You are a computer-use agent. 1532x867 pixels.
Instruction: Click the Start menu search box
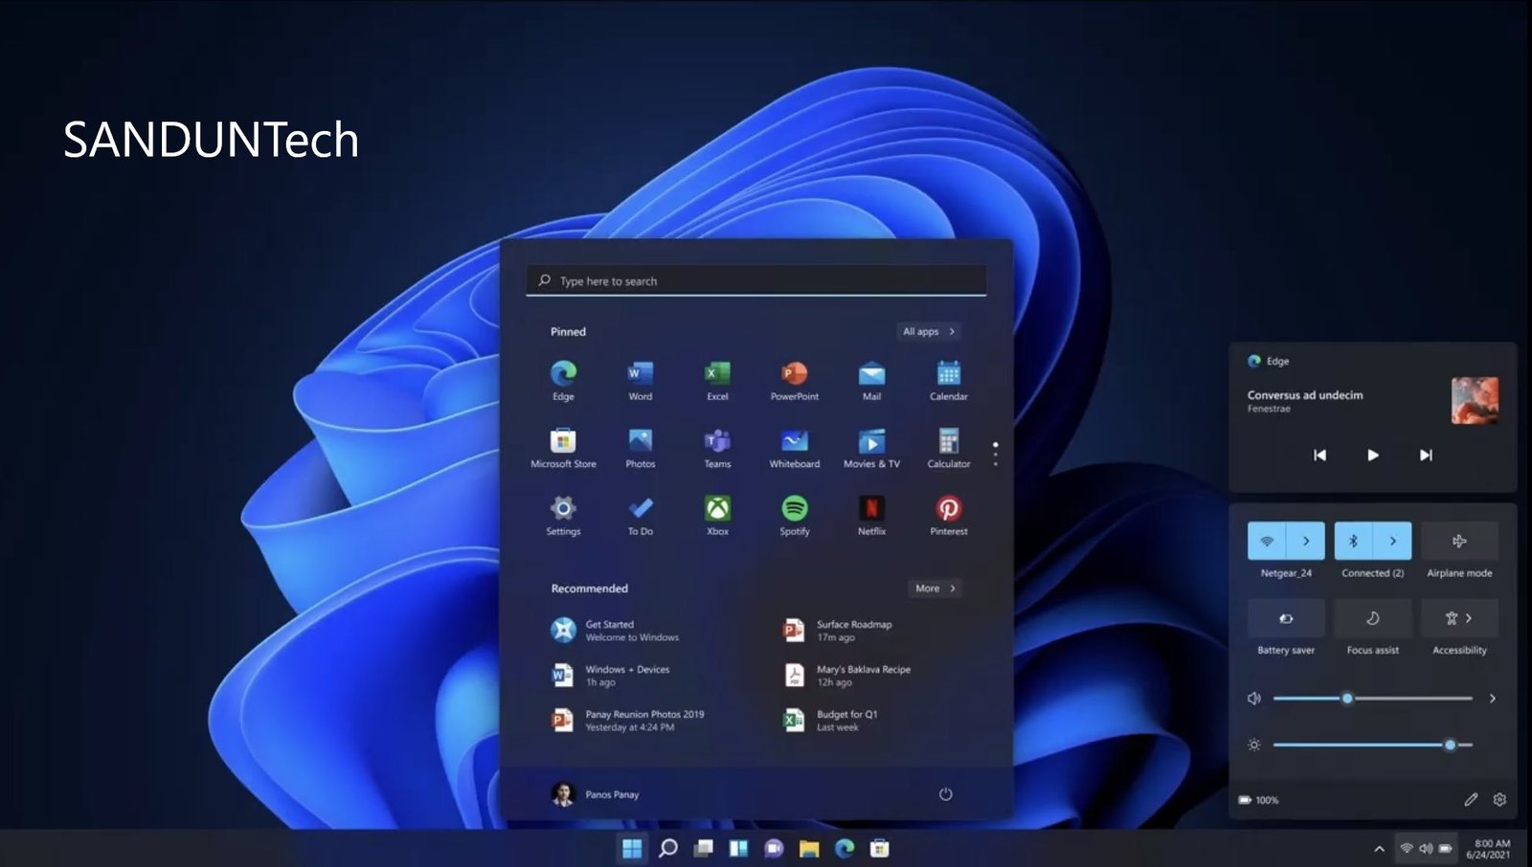point(755,280)
